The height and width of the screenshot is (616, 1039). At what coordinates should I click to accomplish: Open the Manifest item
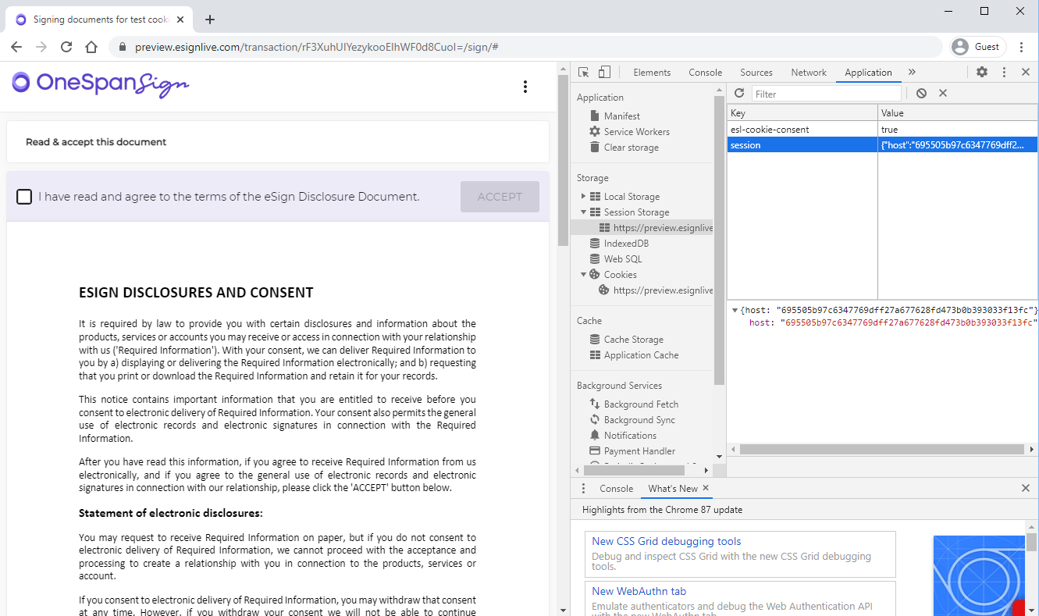click(x=621, y=116)
